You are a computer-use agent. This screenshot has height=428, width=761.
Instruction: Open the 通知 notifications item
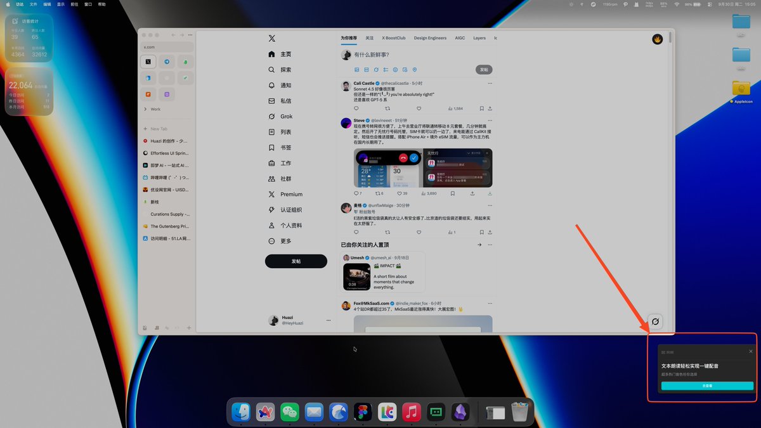coord(280,86)
